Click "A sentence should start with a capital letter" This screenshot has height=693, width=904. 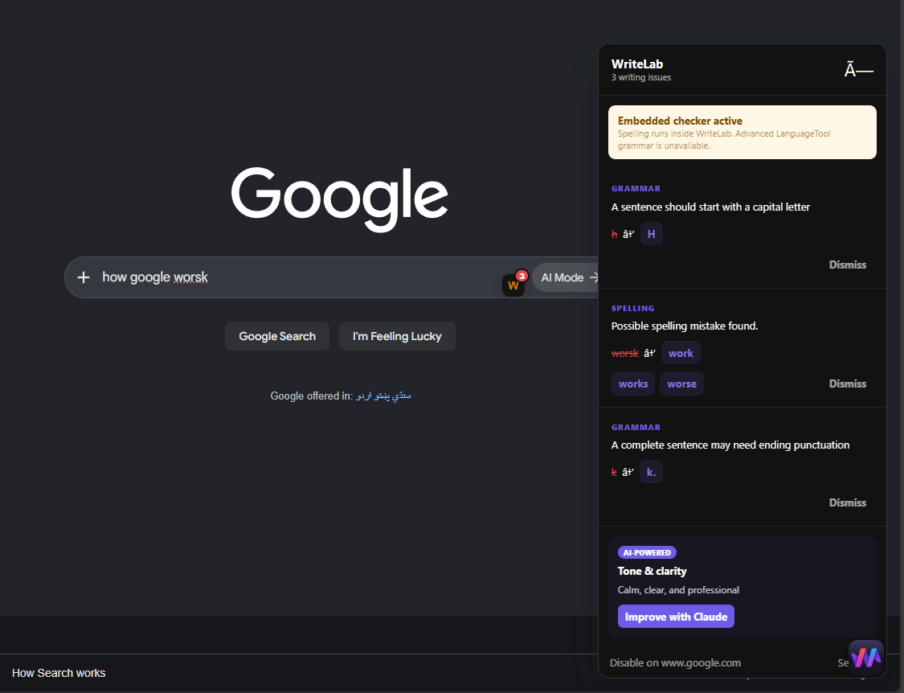[x=710, y=207]
